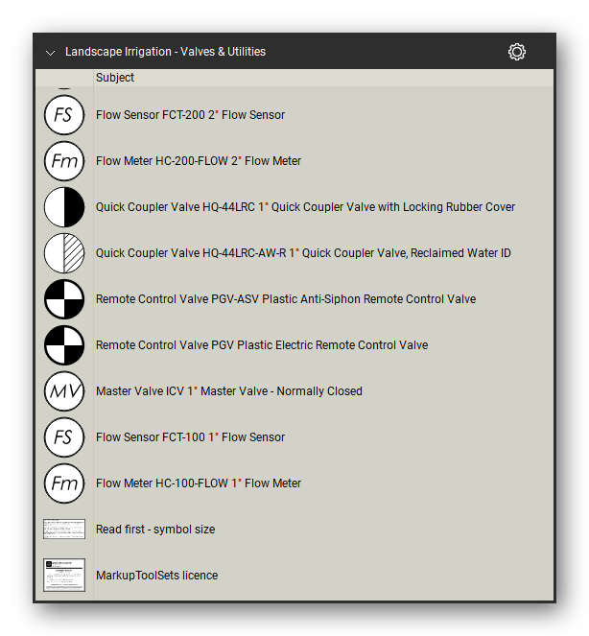Click the text Flow Sensor FCT-200 2" Flow Sensor
The image size is (589, 636).
point(190,115)
